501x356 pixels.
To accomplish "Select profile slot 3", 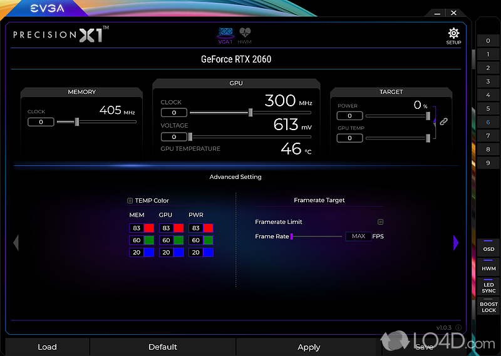I will [488, 81].
